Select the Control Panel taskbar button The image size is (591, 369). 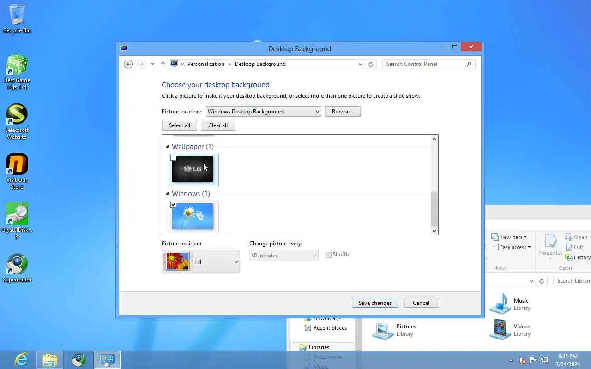(x=107, y=360)
